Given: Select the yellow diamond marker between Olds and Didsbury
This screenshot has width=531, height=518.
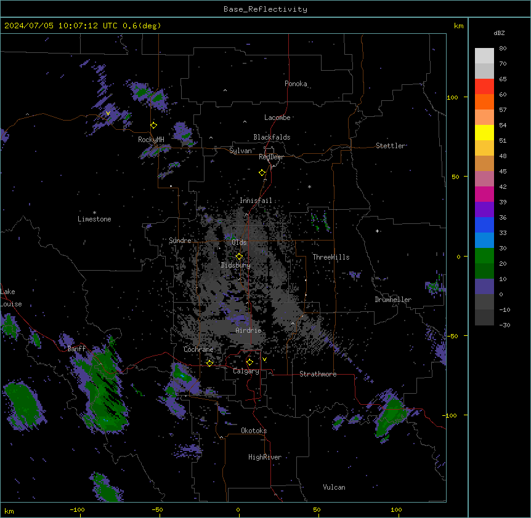Looking at the screenshot, I should (x=239, y=257).
